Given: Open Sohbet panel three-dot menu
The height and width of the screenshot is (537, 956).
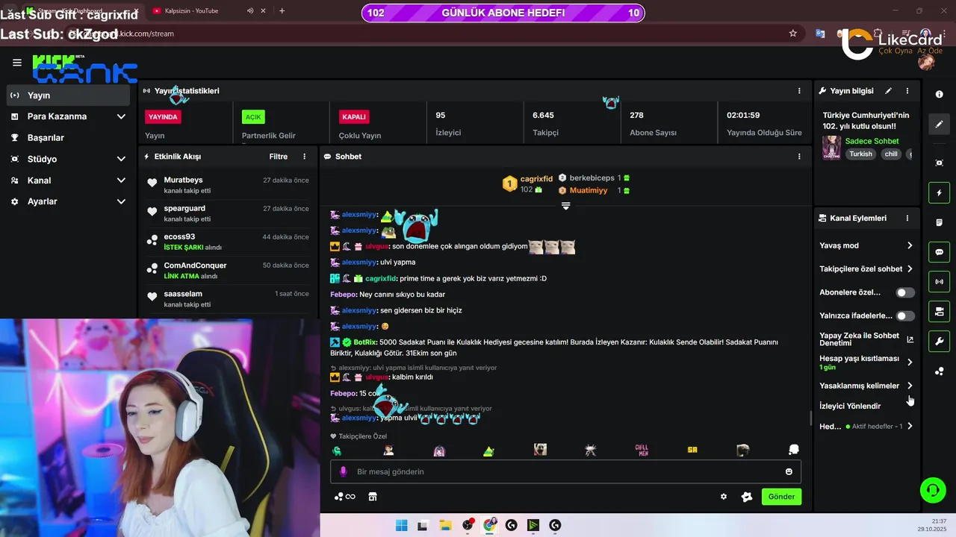Looking at the screenshot, I should click(x=799, y=157).
